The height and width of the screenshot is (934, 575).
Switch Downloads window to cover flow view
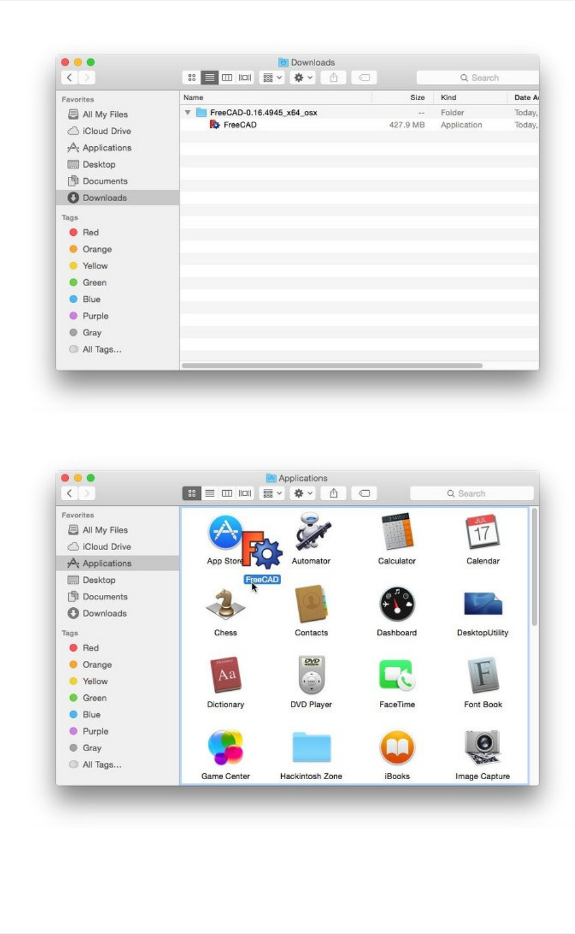click(x=245, y=77)
